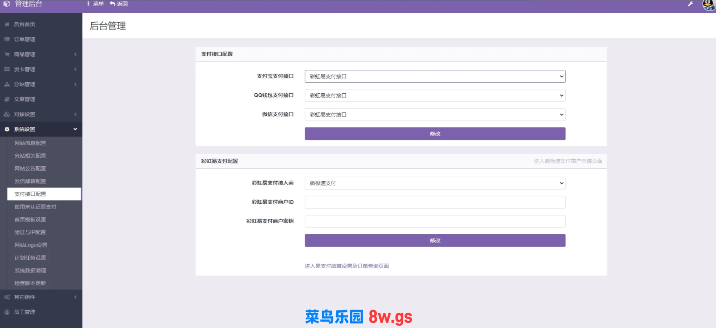Click the gear icon next to 系统设置
This screenshot has height=328, width=716.
coord(7,130)
